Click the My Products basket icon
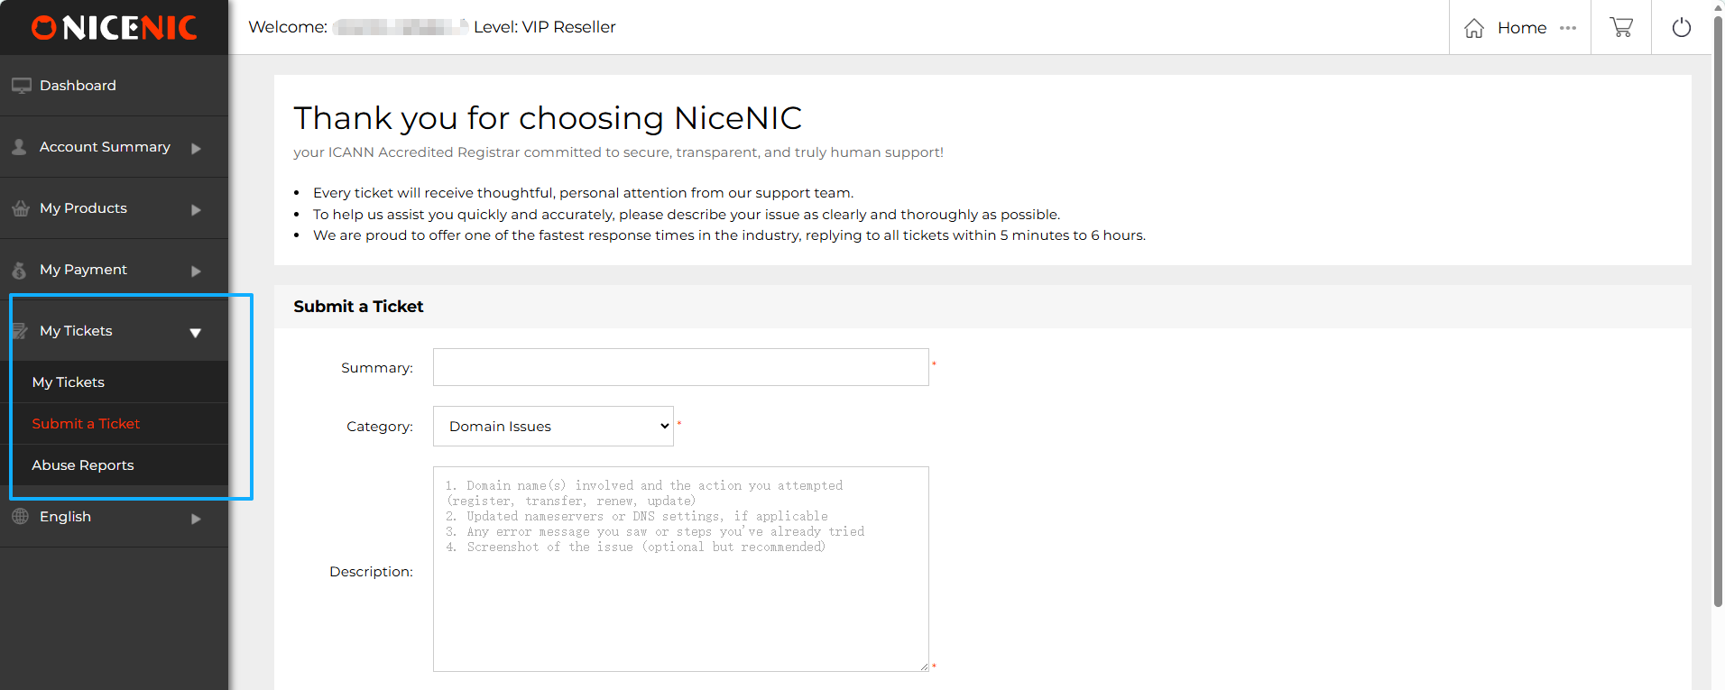Image resolution: width=1725 pixels, height=690 pixels. [x=21, y=208]
